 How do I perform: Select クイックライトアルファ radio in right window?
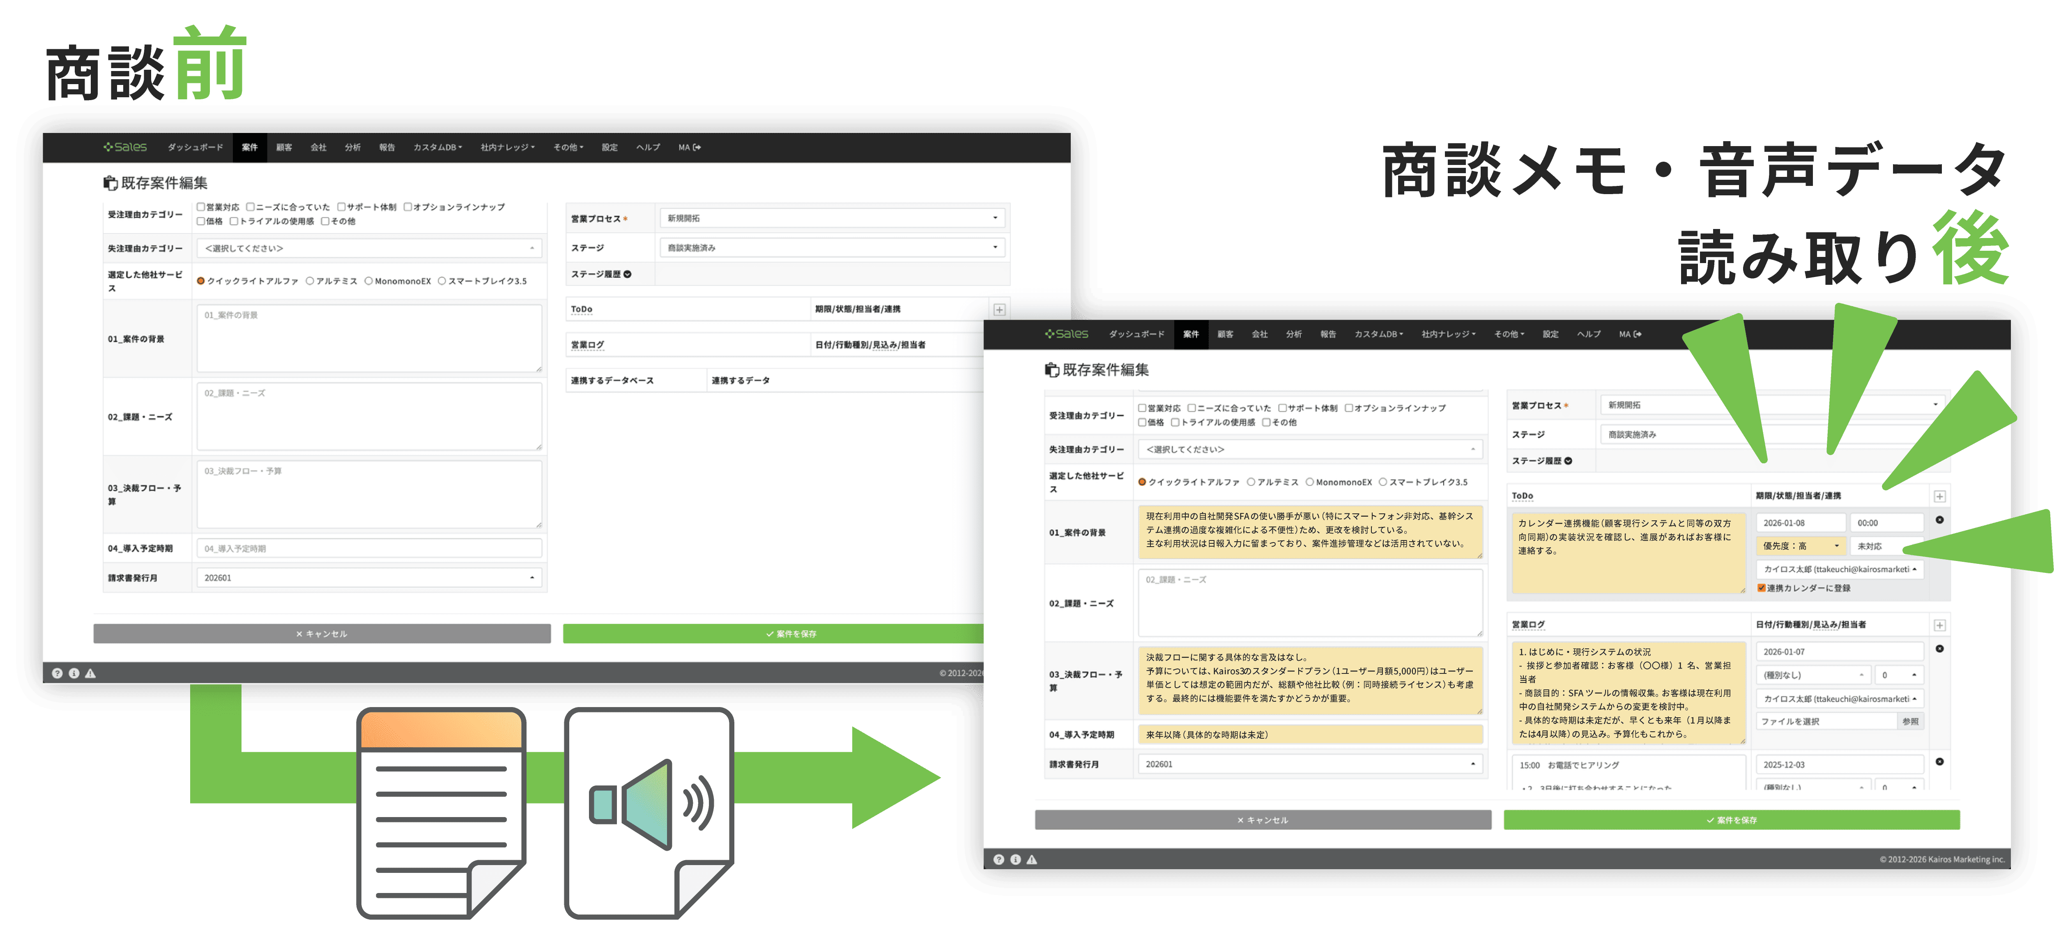pyautogui.click(x=1142, y=482)
